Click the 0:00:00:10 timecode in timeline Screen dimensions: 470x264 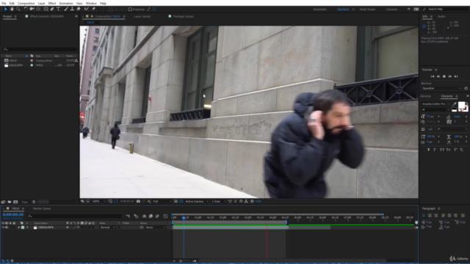pyautogui.click(x=13, y=215)
